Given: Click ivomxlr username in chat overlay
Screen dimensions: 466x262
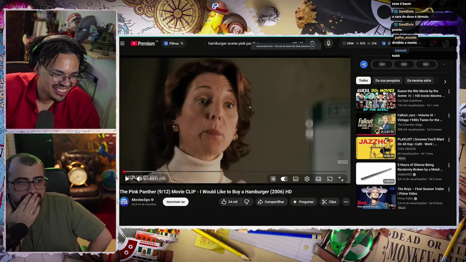Looking at the screenshot, I should pyautogui.click(x=401, y=51).
